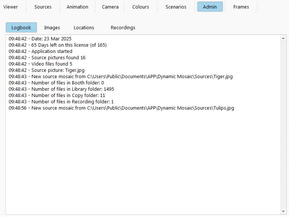Show the Images sub-tab
This screenshot has width=289, height=217.
52,27
